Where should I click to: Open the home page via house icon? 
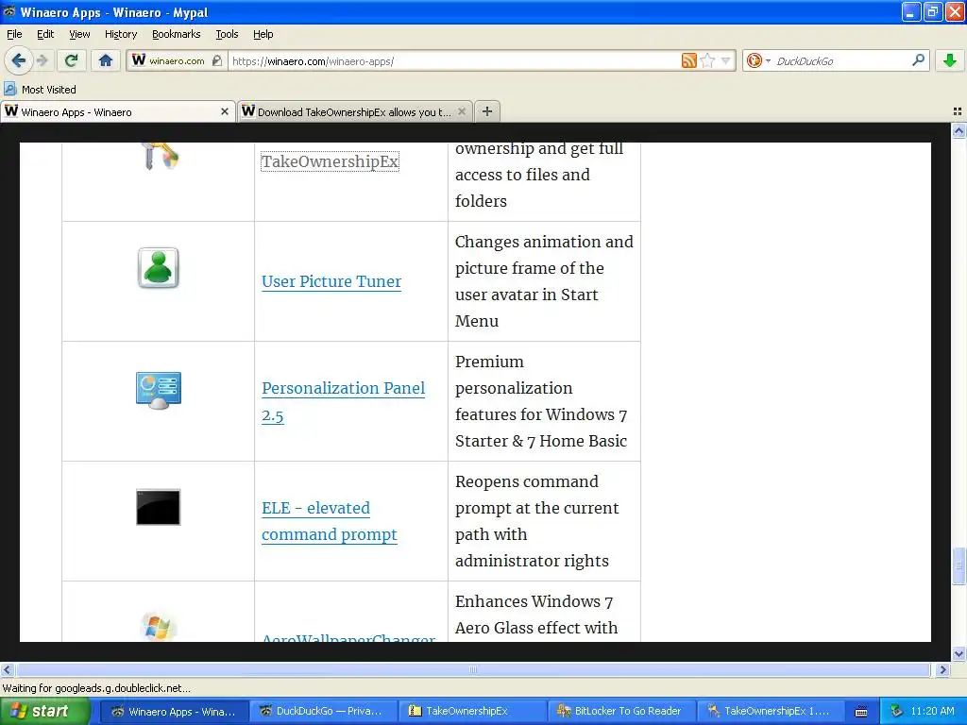click(x=106, y=60)
